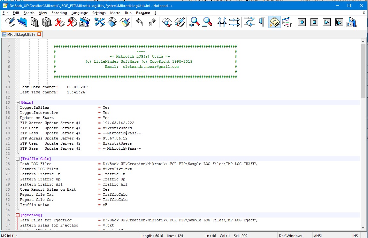Close the MikrotikLogUtils.ini tab with its red X
The image size is (368, 238).
coord(39,34)
